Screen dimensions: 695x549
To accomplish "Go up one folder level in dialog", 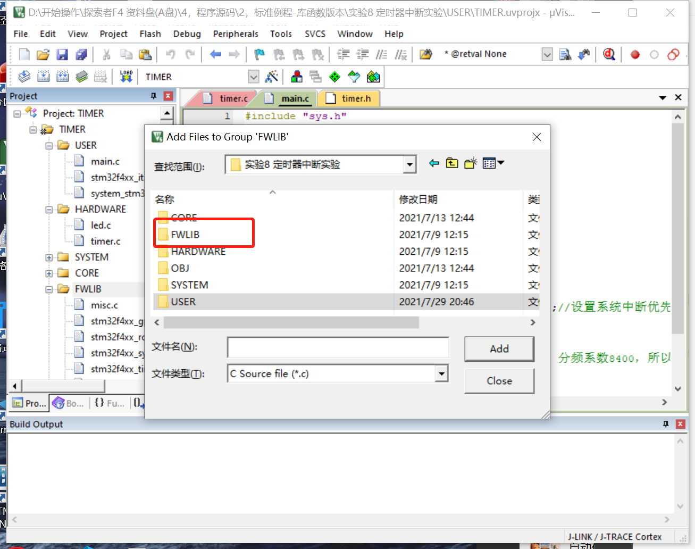I will (x=452, y=163).
